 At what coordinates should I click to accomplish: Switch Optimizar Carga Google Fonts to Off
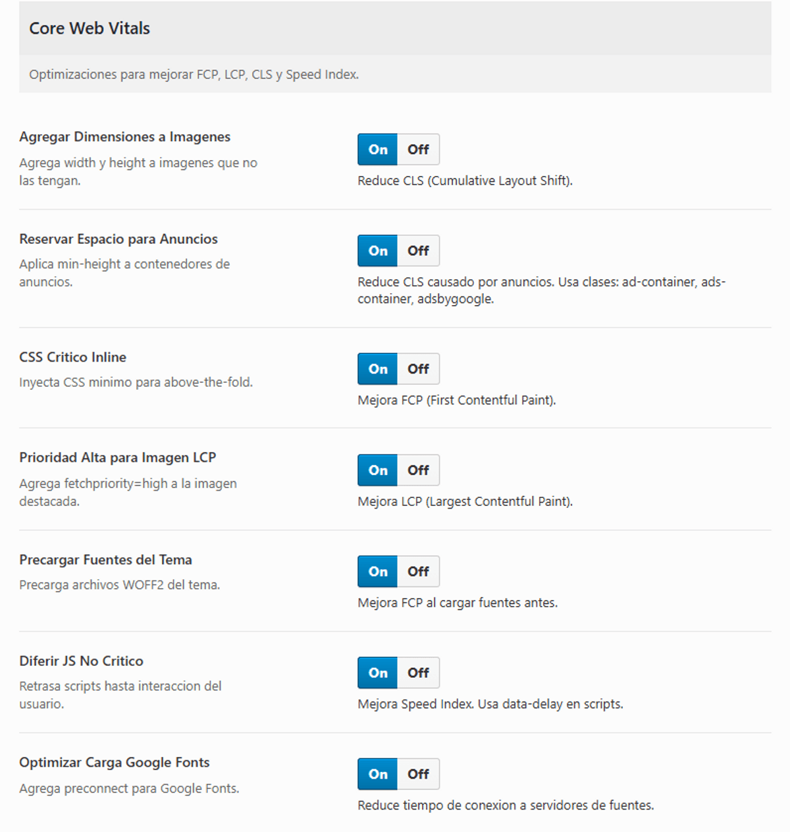tap(418, 774)
